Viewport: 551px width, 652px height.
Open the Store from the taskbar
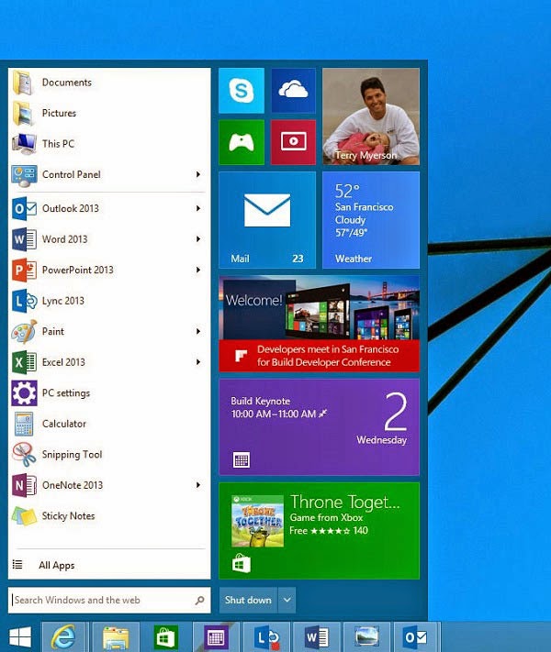[x=165, y=637]
